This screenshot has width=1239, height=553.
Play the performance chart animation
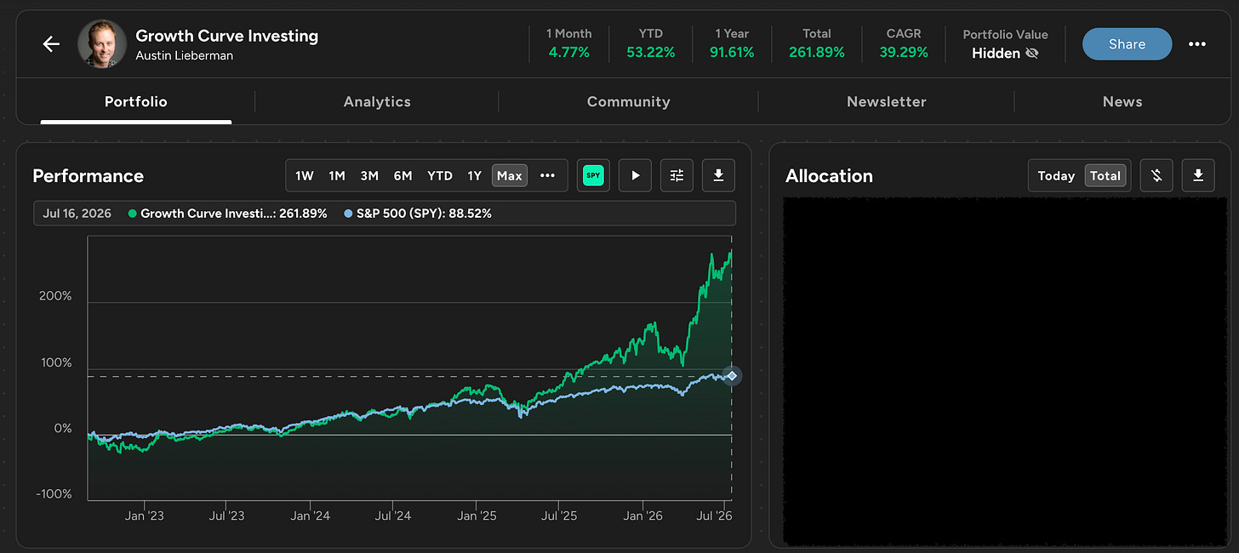coord(635,175)
